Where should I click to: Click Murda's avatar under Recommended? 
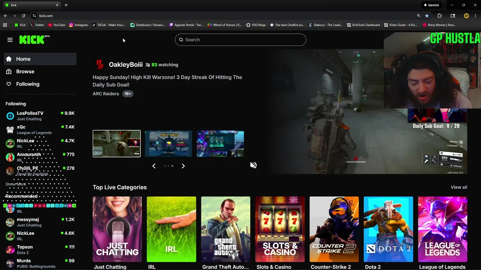(x=10, y=263)
